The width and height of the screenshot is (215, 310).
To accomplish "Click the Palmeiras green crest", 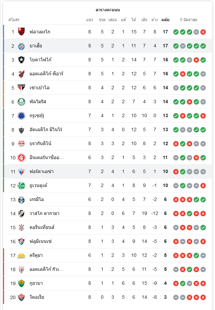I will pyautogui.click(x=21, y=102).
